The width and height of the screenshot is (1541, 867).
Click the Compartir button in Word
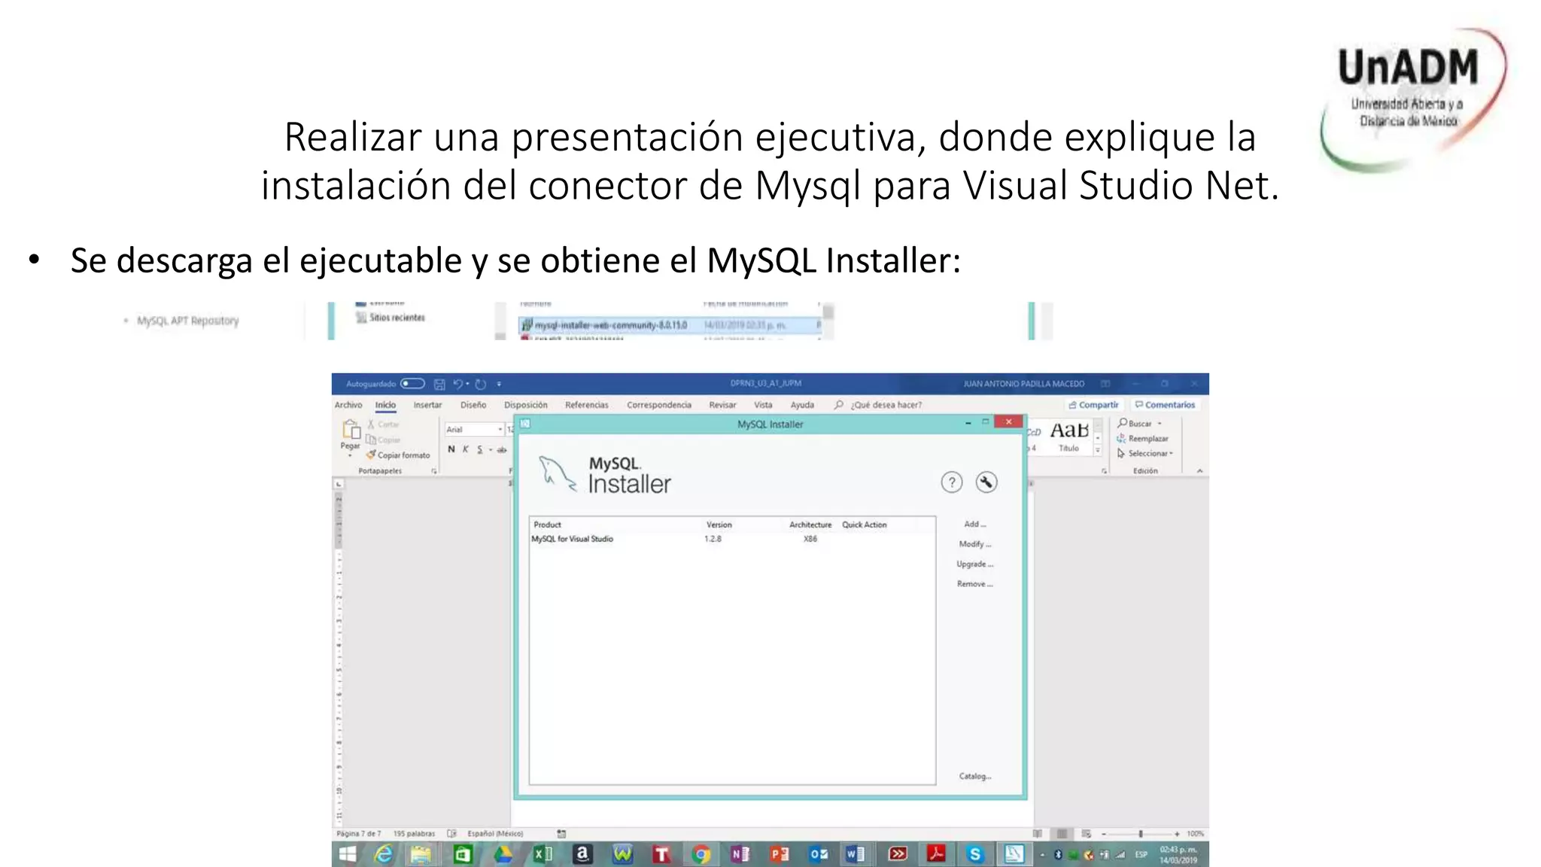[1093, 405]
